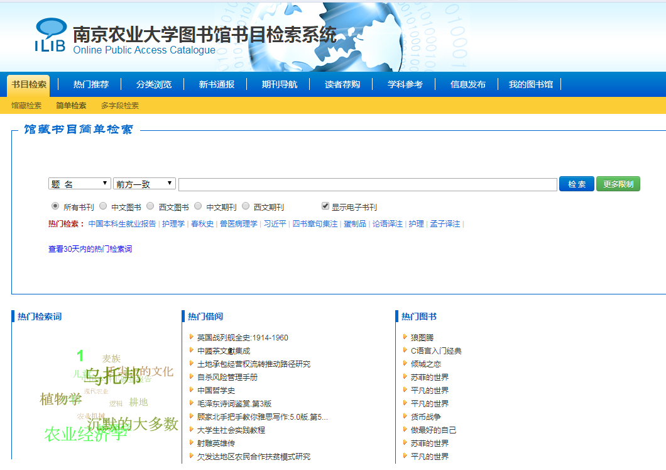Click 大学生社会实践教程 in 热门借阅
The width and height of the screenshot is (666, 470).
point(231,430)
